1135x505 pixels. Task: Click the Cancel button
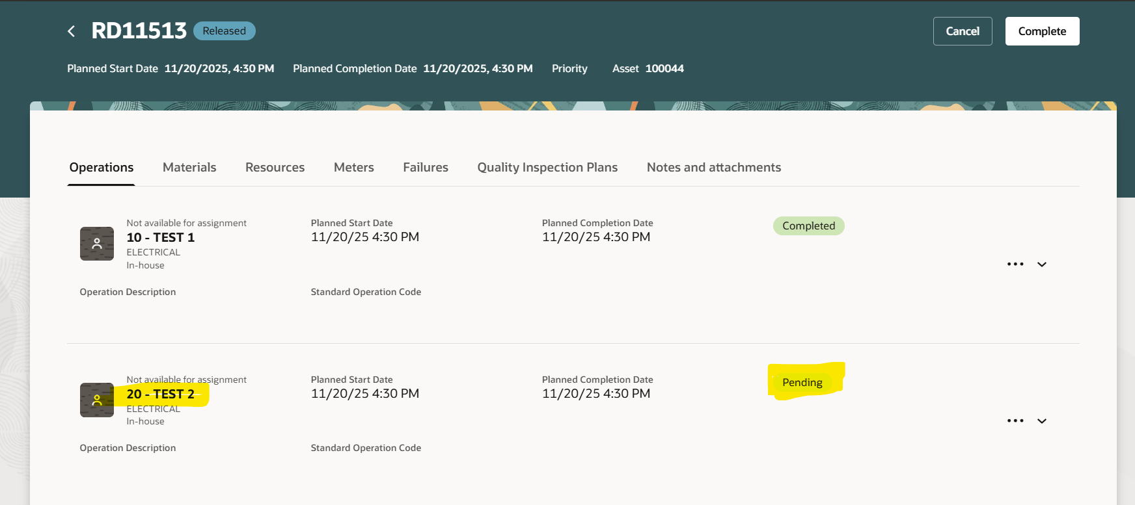coord(963,31)
